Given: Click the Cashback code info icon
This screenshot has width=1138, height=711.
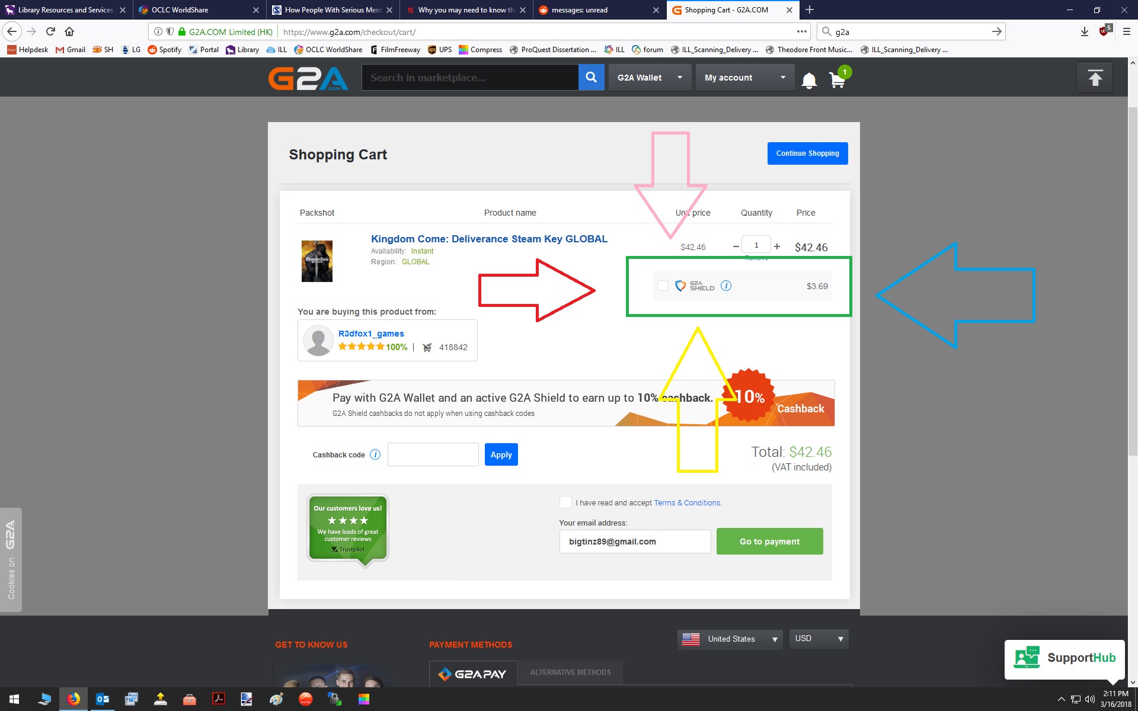Looking at the screenshot, I should pyautogui.click(x=375, y=454).
